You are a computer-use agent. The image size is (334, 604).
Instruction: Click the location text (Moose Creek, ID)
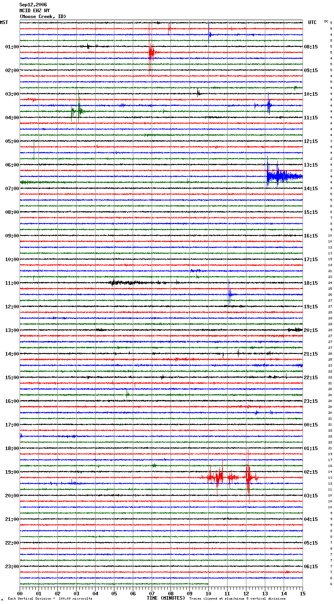pos(43,17)
